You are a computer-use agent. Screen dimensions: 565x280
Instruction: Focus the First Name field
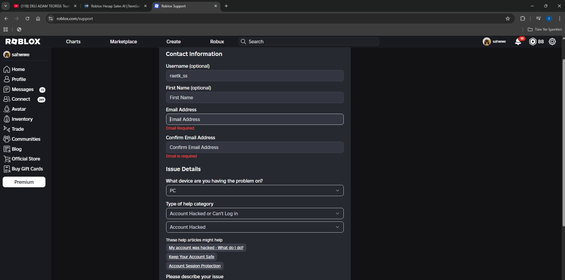point(255,97)
